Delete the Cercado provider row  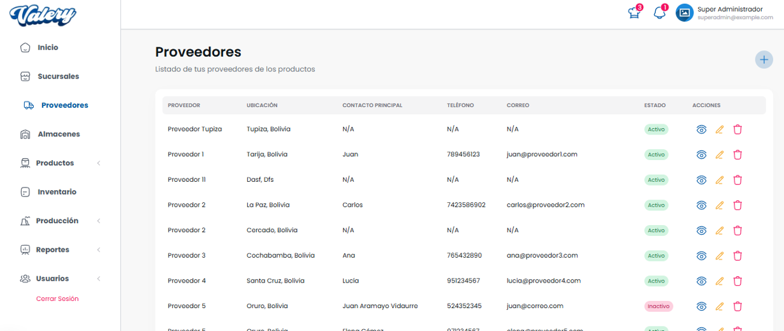(x=737, y=230)
